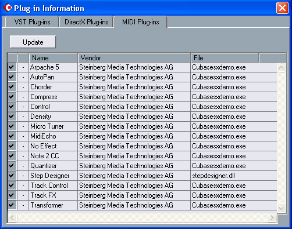Click the Quantizer row's Cubasesxdemo.exe cell
Image resolution: width=292 pixels, height=229 pixels.
[x=234, y=166]
